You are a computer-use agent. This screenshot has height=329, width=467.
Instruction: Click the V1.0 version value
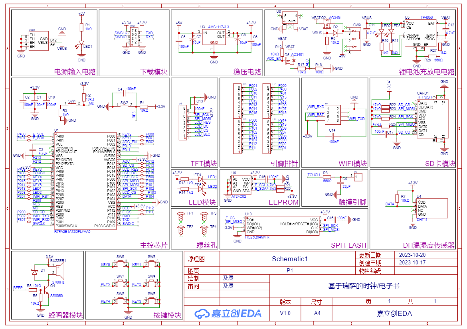(x=285, y=313)
